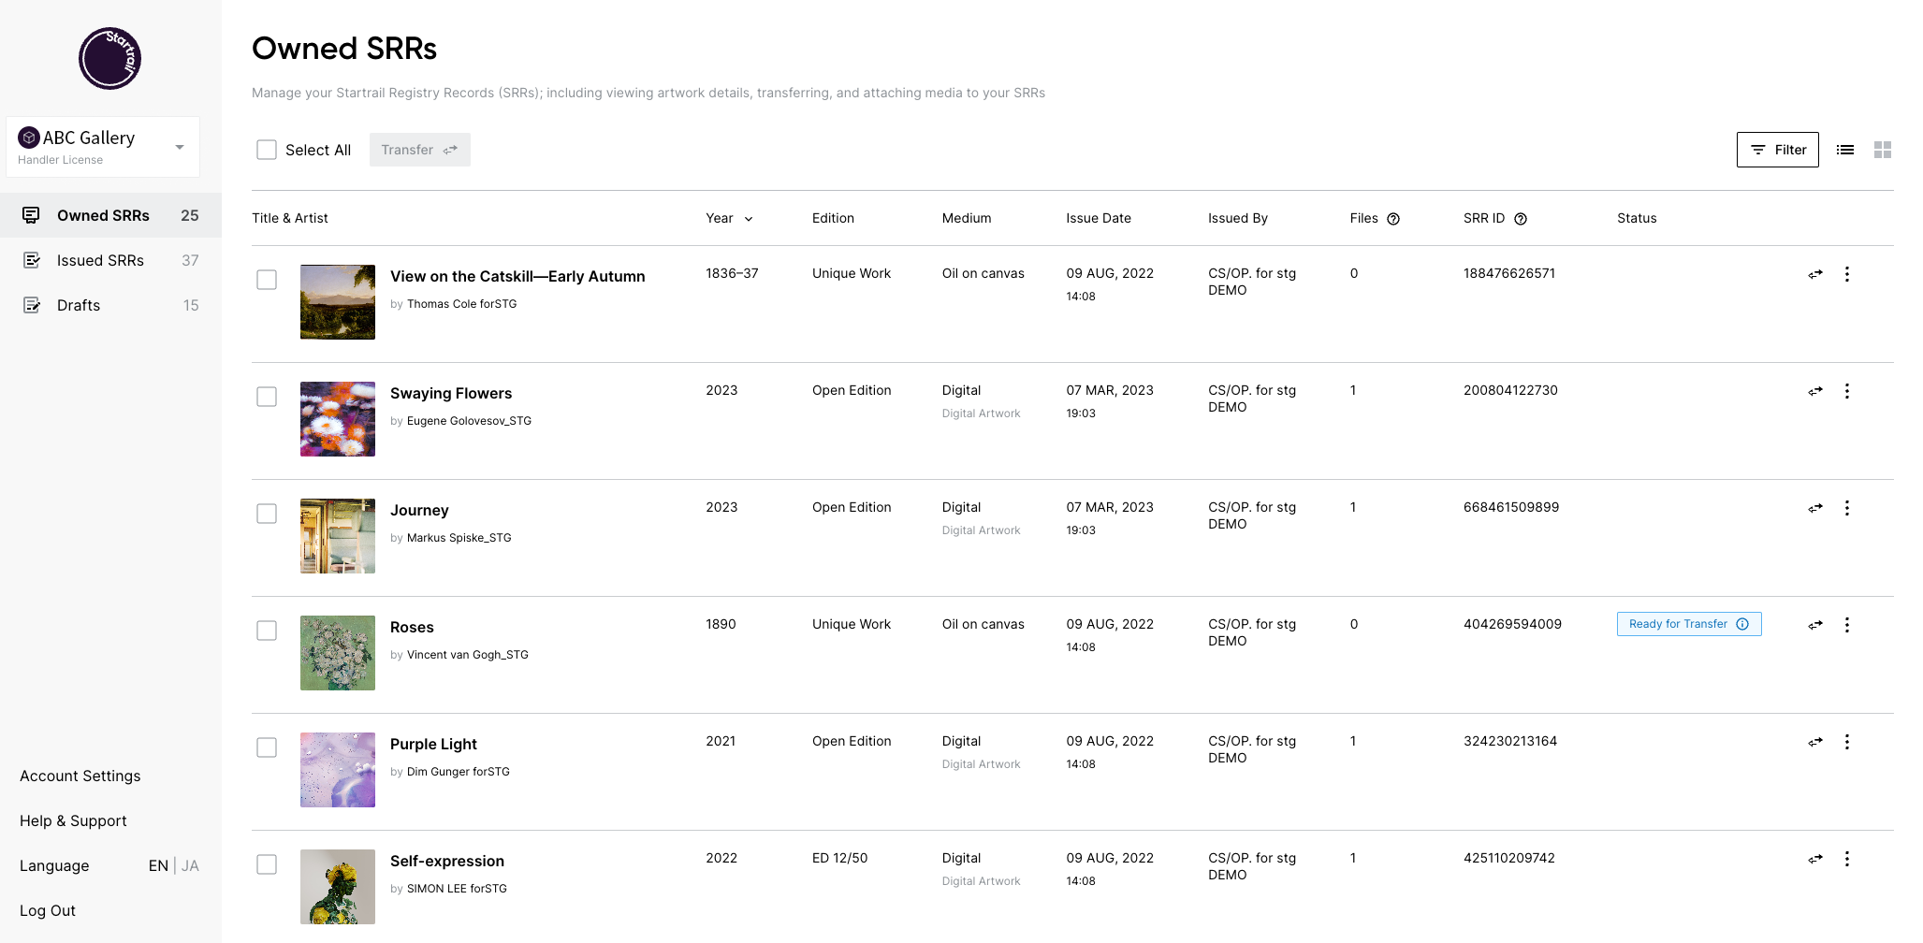Click transfer icon for View on the Catskill row

coord(1815,274)
